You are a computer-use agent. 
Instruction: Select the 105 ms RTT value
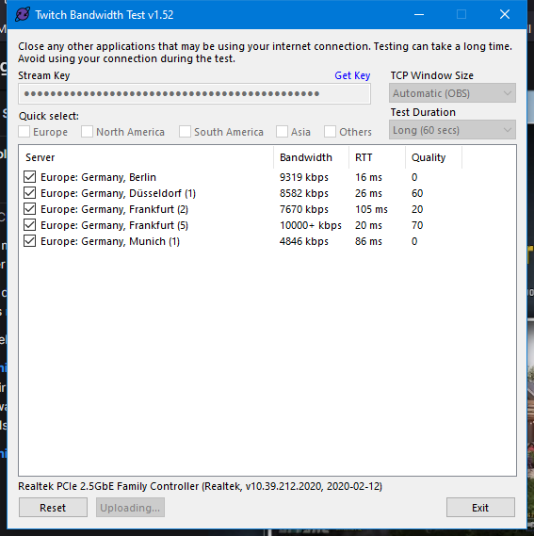[371, 209]
